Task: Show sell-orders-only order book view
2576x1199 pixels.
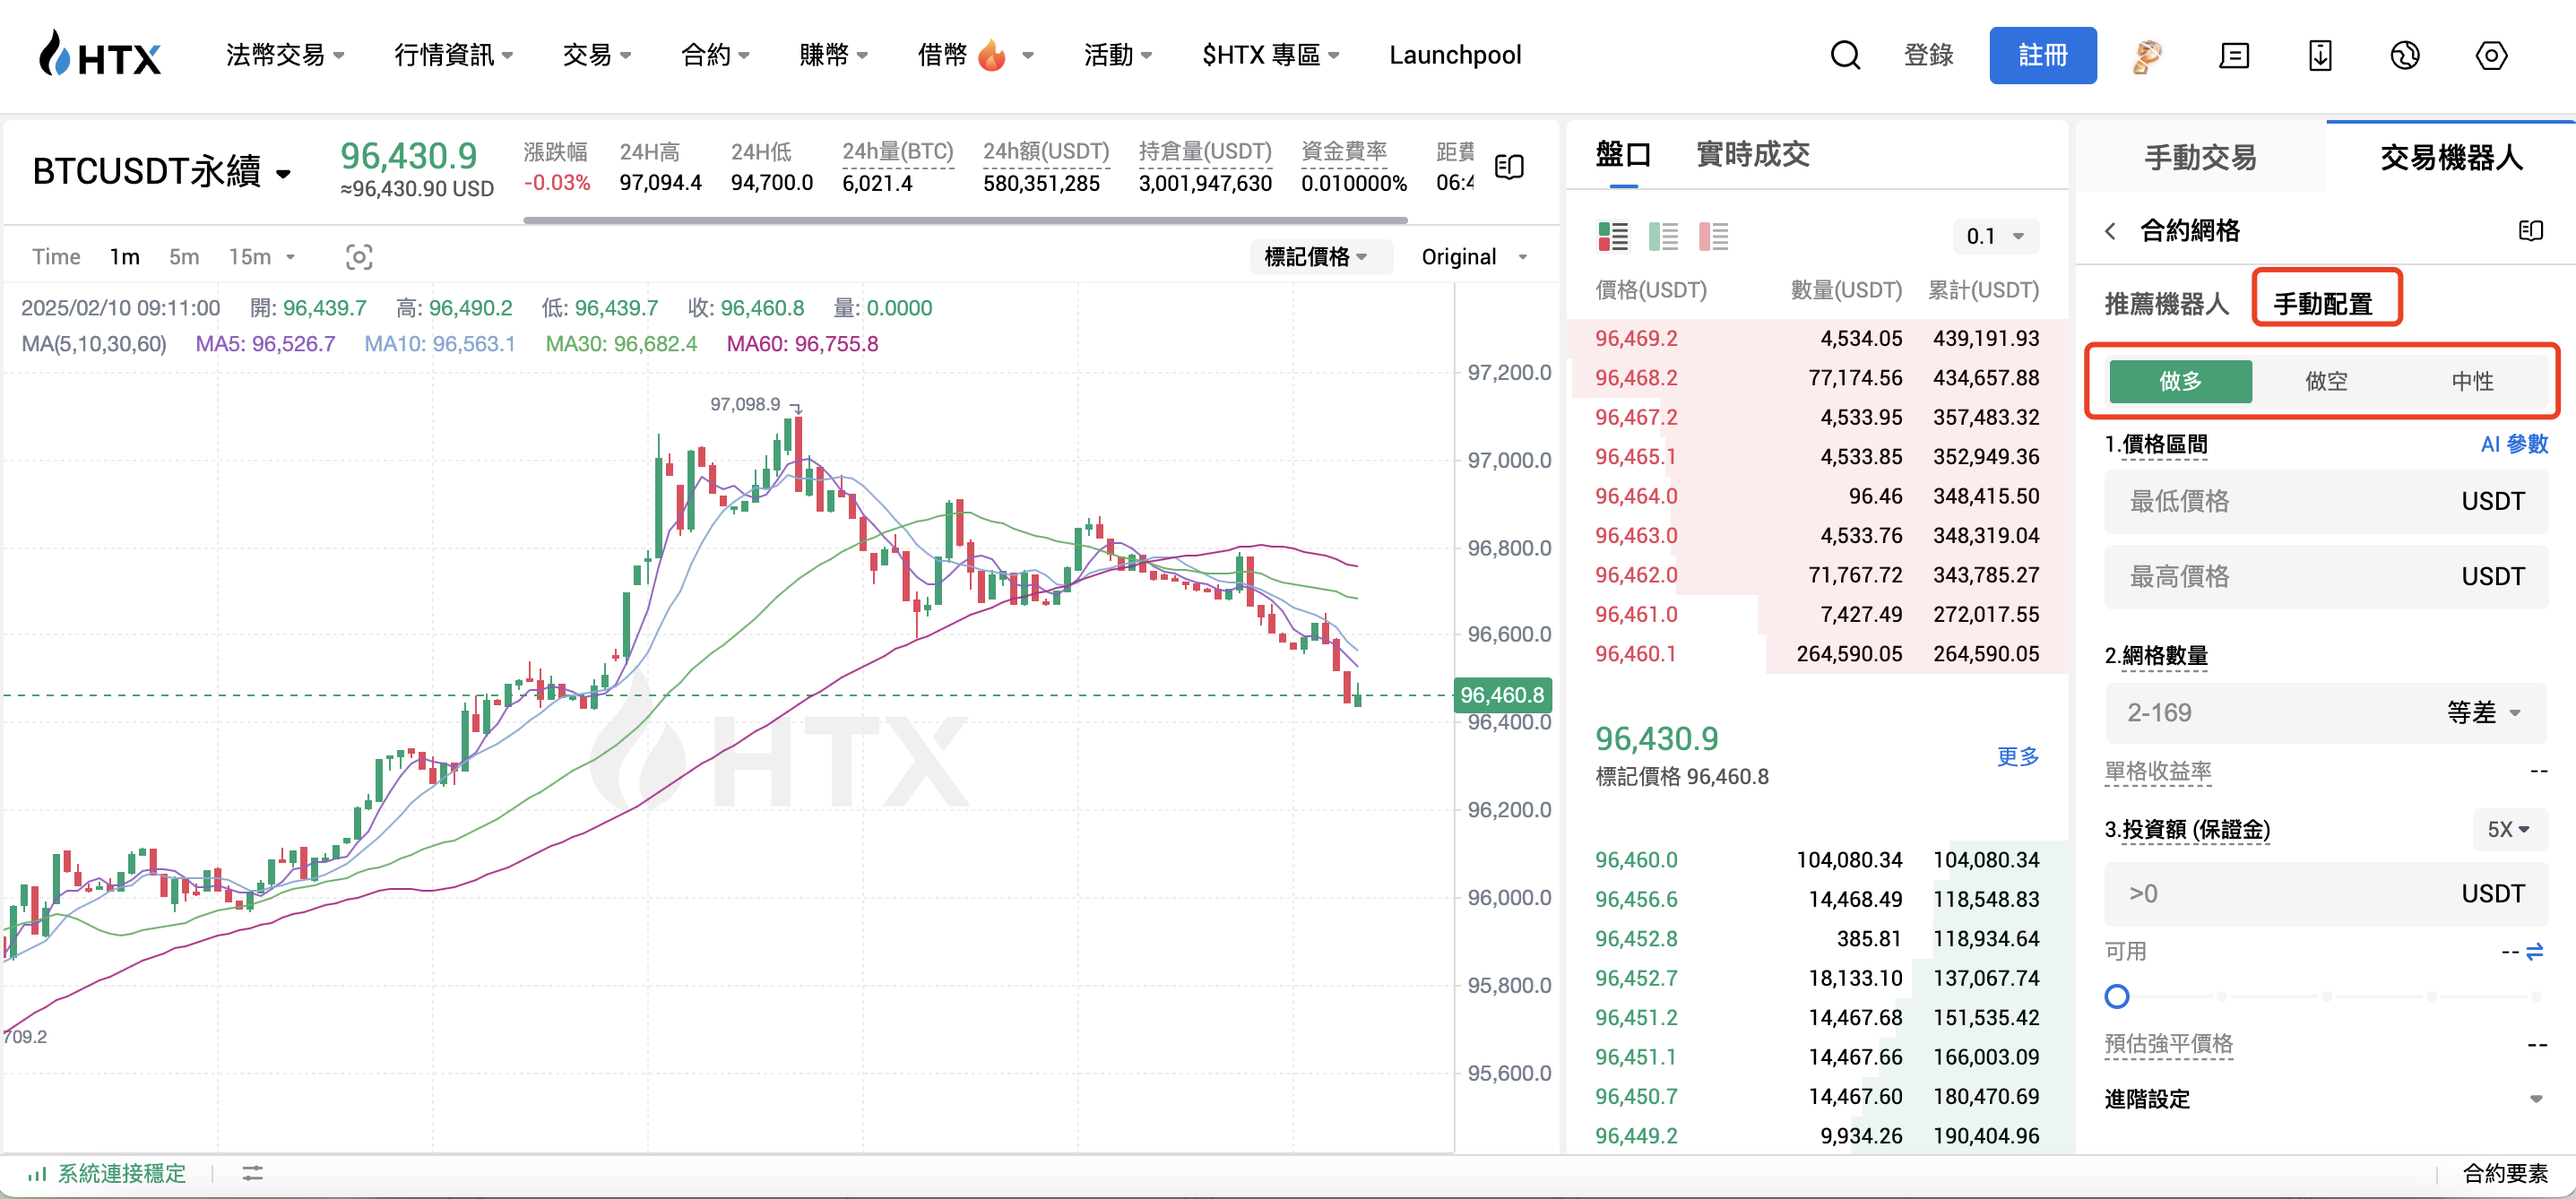Action: tap(1713, 237)
